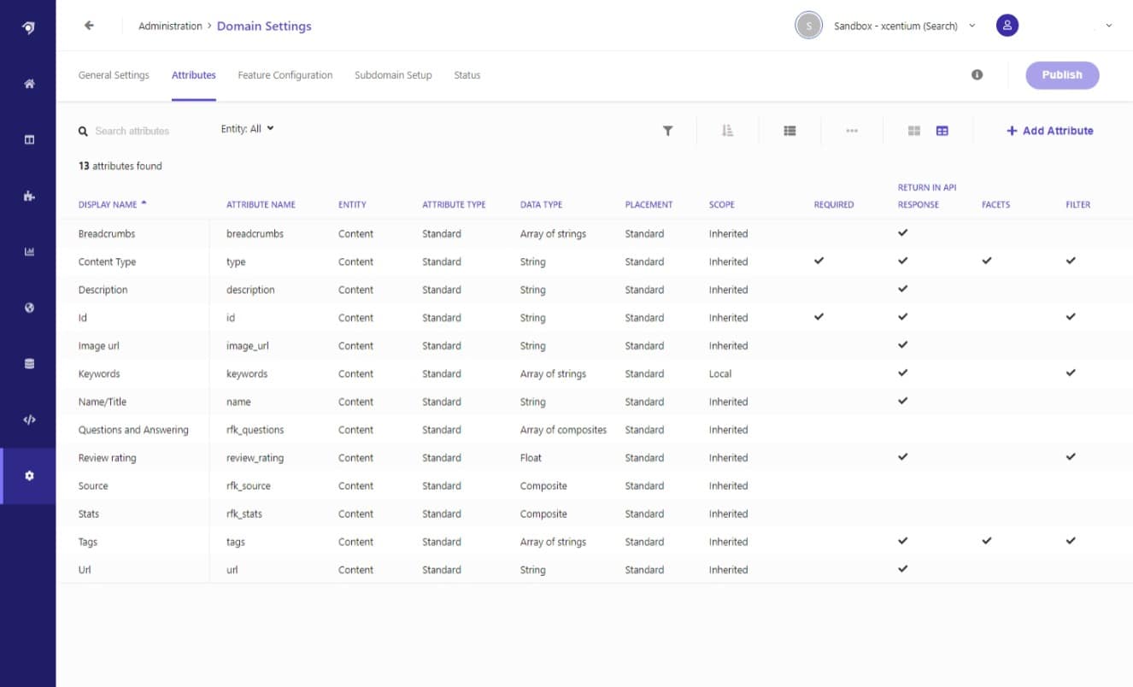This screenshot has height=687, width=1133.
Task: Open the Home icon in sidebar
Action: tap(29, 84)
